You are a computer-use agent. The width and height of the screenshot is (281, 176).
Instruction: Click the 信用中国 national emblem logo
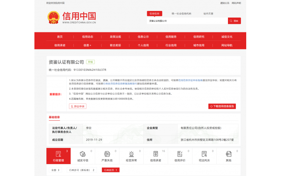(x=53, y=17)
